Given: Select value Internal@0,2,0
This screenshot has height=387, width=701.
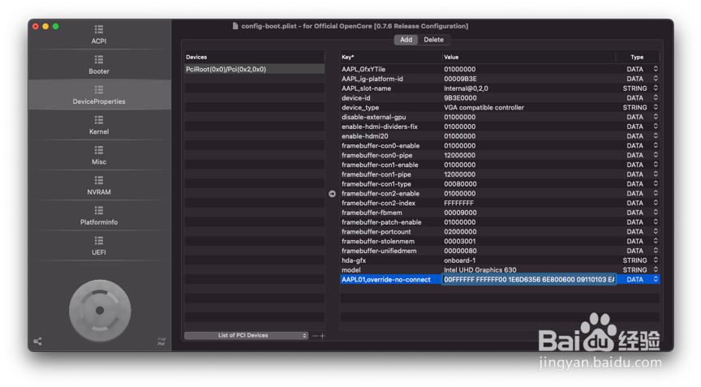Looking at the screenshot, I should 466,88.
